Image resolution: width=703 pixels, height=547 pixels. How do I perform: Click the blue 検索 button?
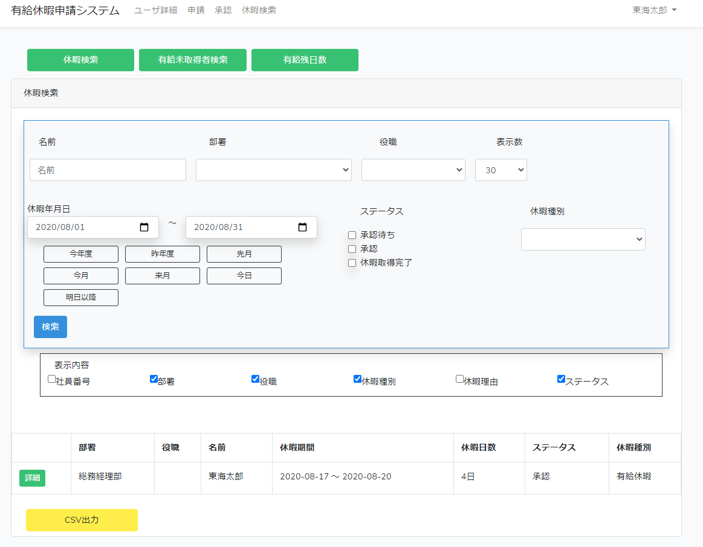tap(50, 327)
